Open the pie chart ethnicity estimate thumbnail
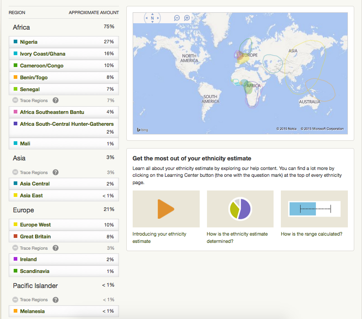This screenshot has height=319, width=362. [240, 209]
